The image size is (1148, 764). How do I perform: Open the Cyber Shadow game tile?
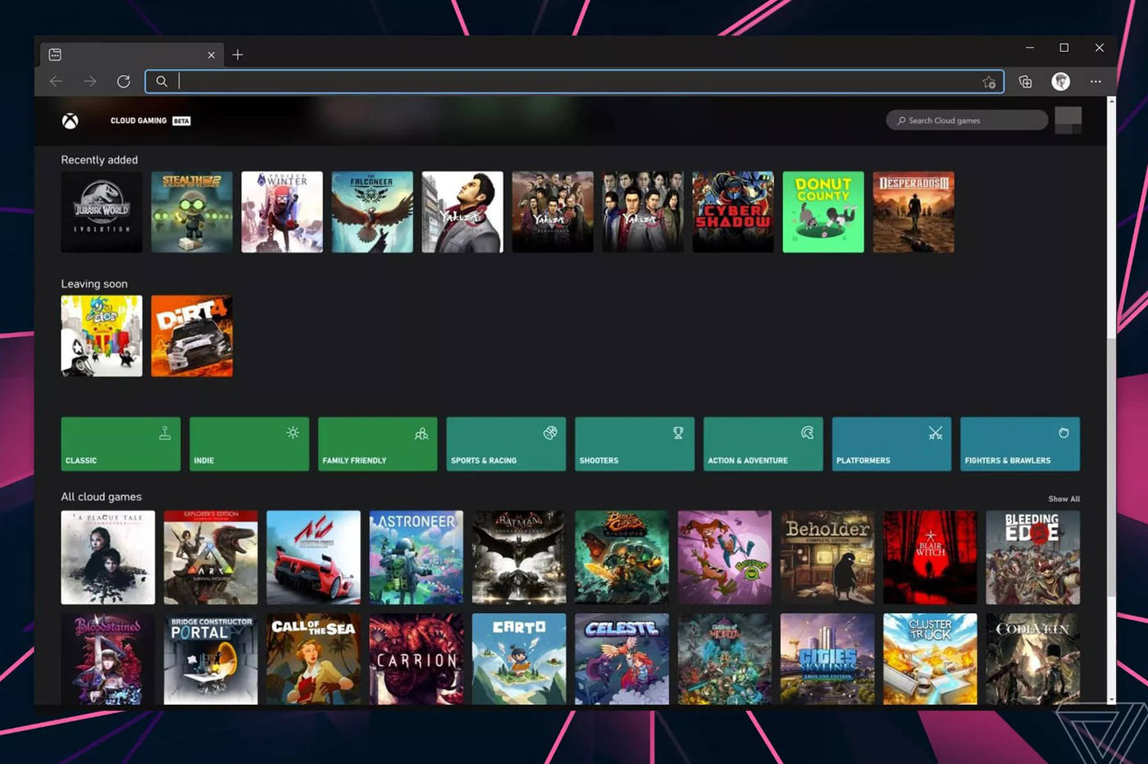click(733, 211)
